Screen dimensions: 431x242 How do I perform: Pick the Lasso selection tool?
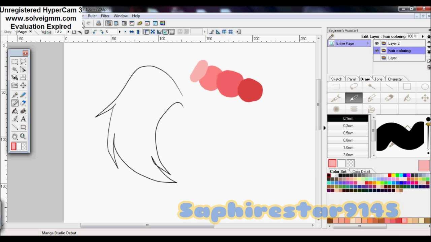pos(354,86)
